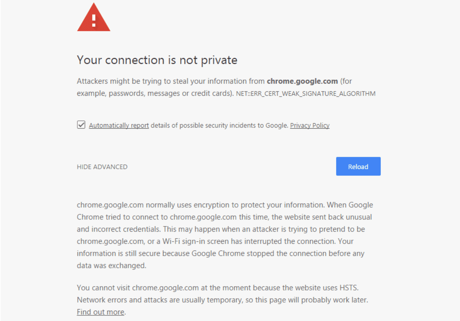The width and height of the screenshot is (460, 321).
Task: Click the NET::ERR_CERT_WEAK_SIGNATURE_ALGORITHM error code
Action: click(306, 94)
